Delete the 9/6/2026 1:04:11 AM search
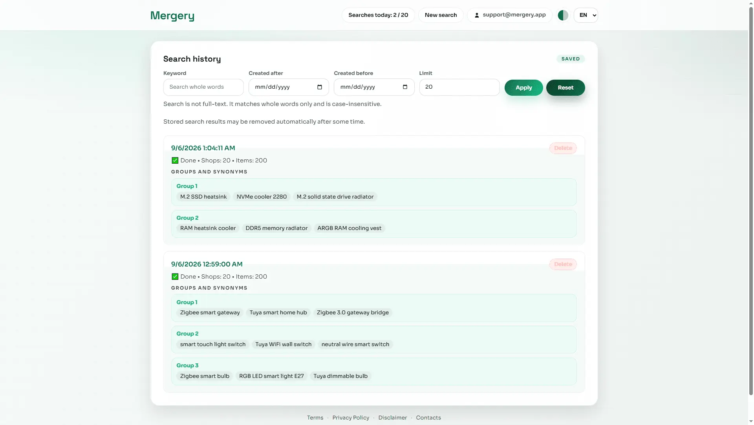 pos(563,148)
